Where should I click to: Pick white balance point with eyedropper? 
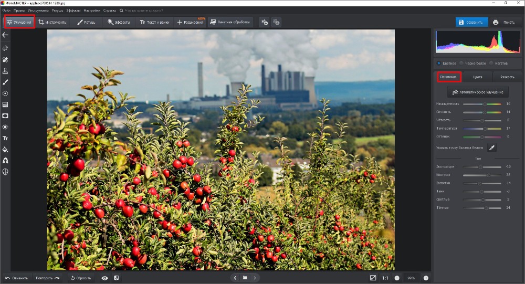[492, 148]
